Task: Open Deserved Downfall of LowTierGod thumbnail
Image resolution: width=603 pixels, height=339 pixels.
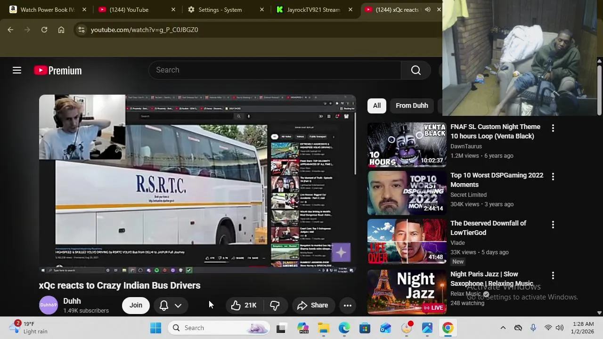Action: 407,241
